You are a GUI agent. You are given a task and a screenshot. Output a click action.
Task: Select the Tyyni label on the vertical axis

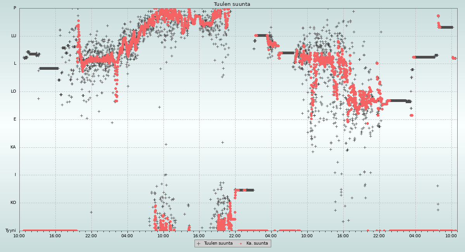click(10, 231)
